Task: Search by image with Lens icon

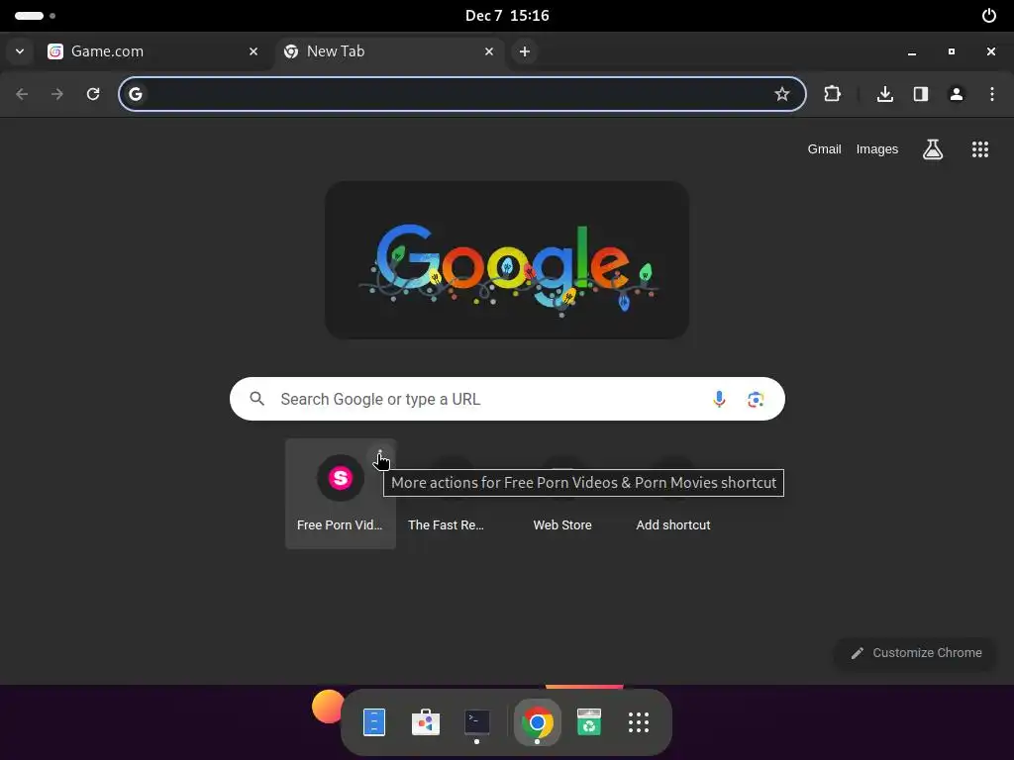Action: (x=756, y=400)
